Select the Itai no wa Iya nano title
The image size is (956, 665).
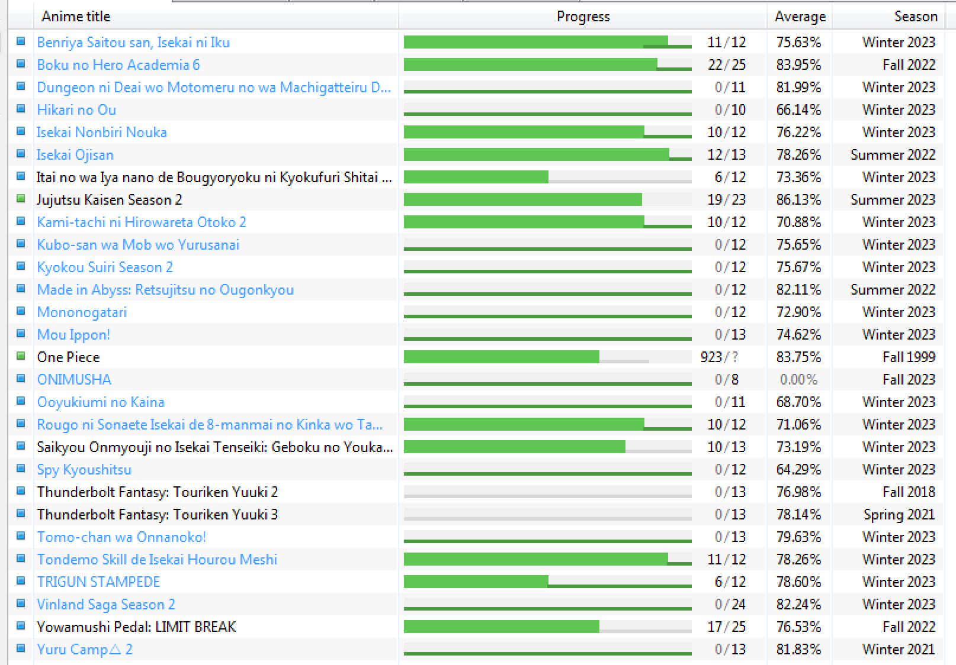point(214,177)
